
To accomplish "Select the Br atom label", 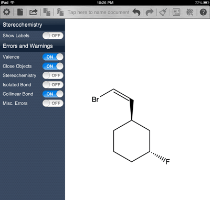I will (x=96, y=99).
